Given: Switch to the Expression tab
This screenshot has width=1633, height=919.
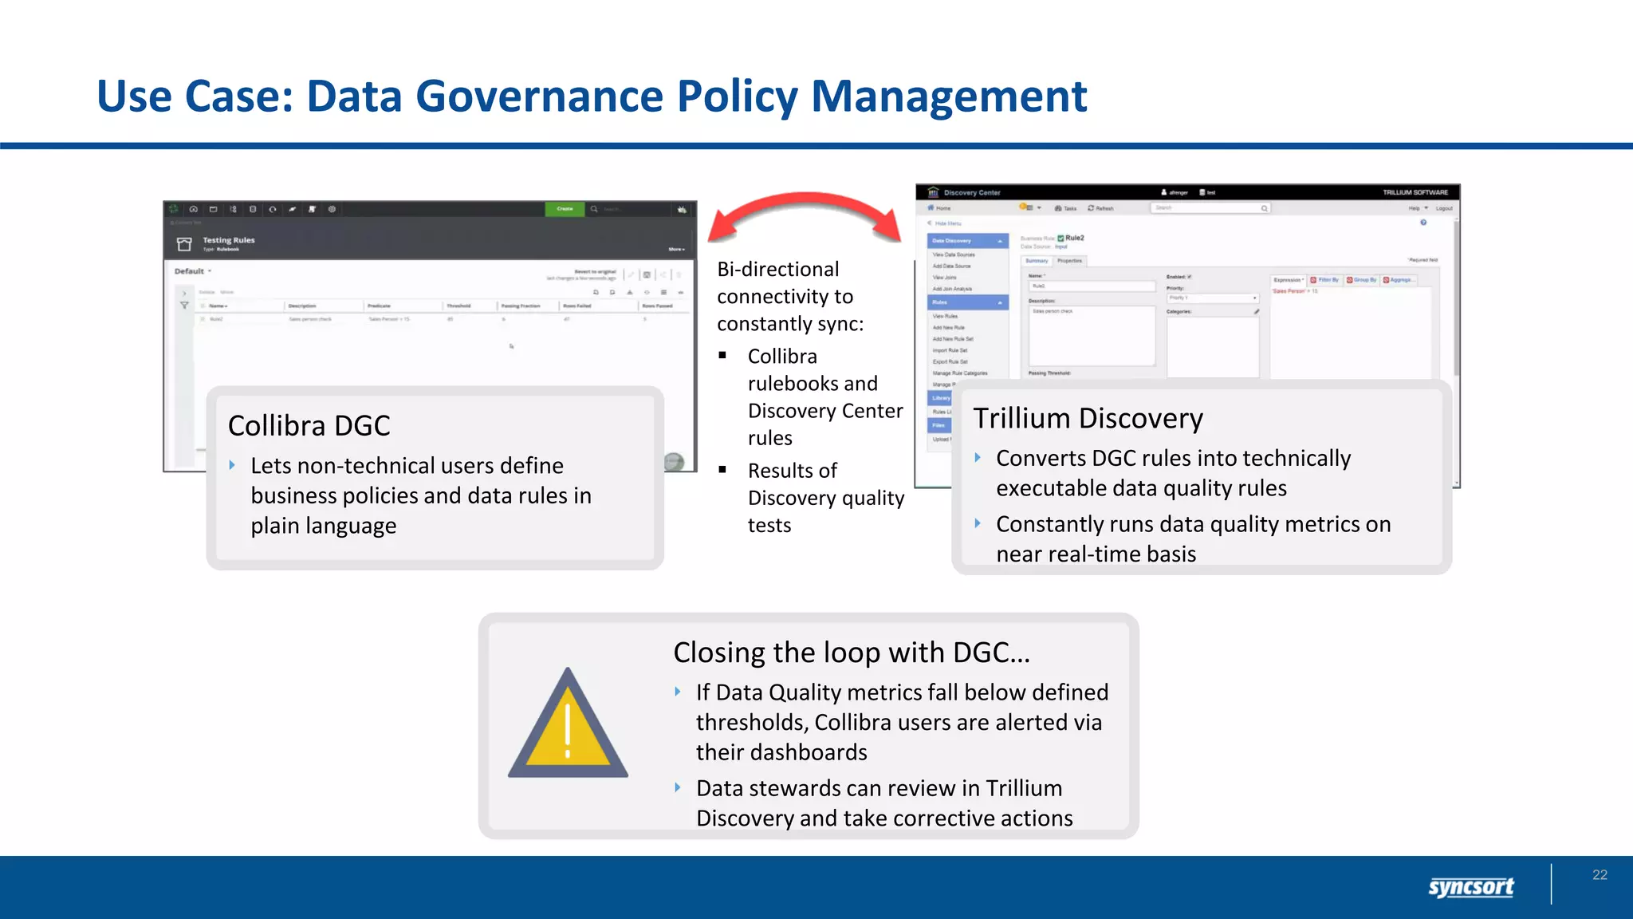Looking at the screenshot, I should pos(1288,280).
